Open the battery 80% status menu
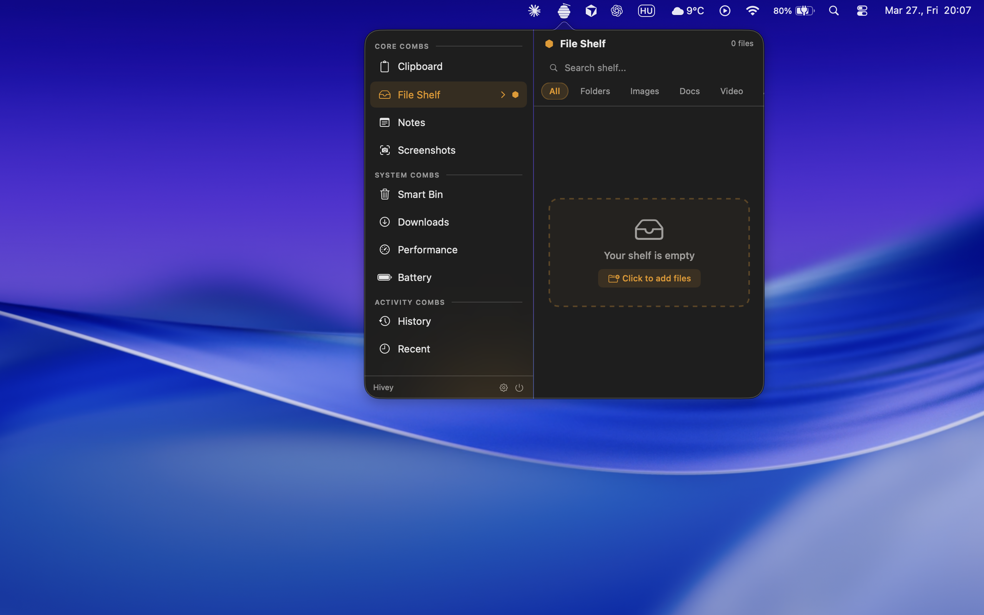The width and height of the screenshot is (984, 615). click(793, 11)
